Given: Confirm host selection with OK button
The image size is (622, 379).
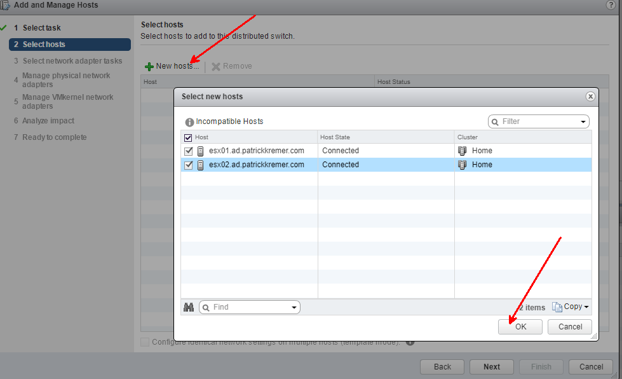Looking at the screenshot, I should (x=520, y=327).
